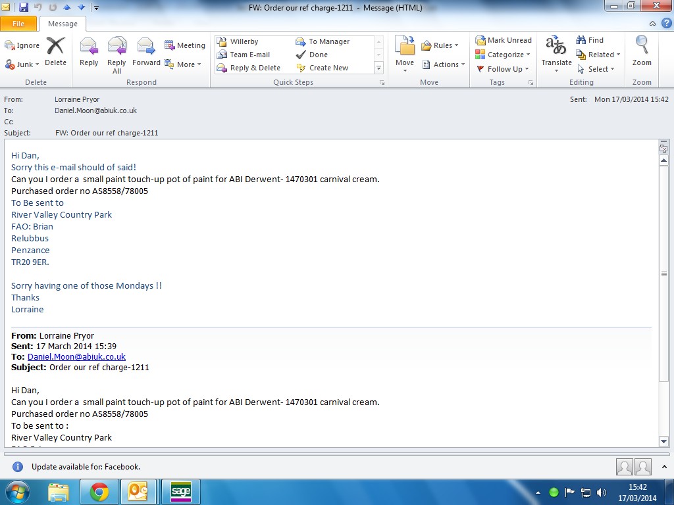Viewport: 674px width, 505px height.
Task: Open the Quick Steps dialog launcher
Action: pos(382,83)
